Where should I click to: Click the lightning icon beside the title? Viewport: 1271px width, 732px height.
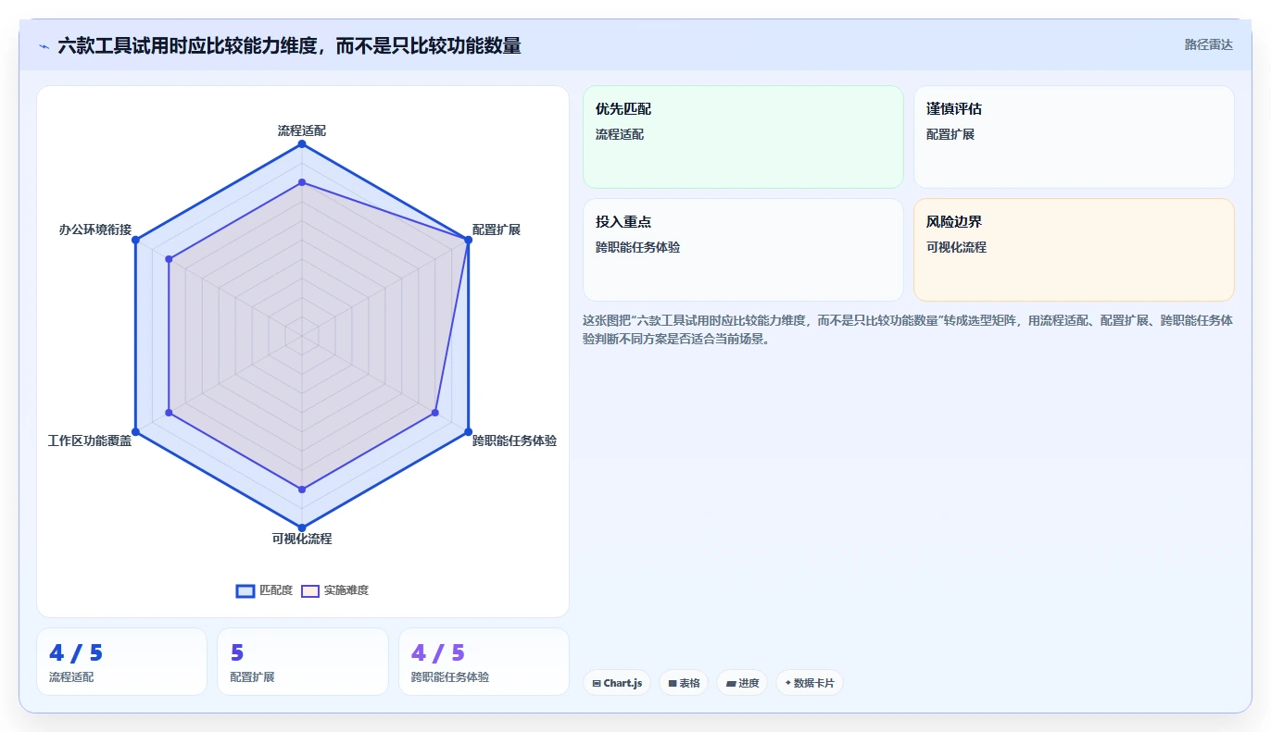tap(44, 45)
